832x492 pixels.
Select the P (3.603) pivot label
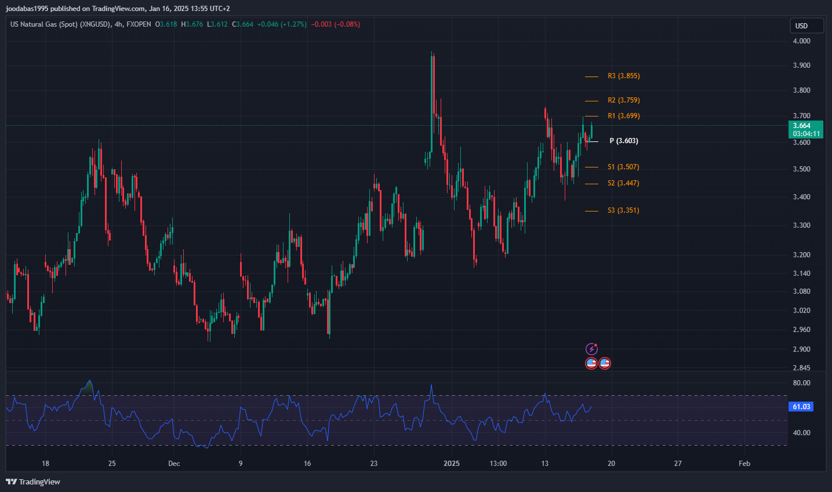point(623,141)
